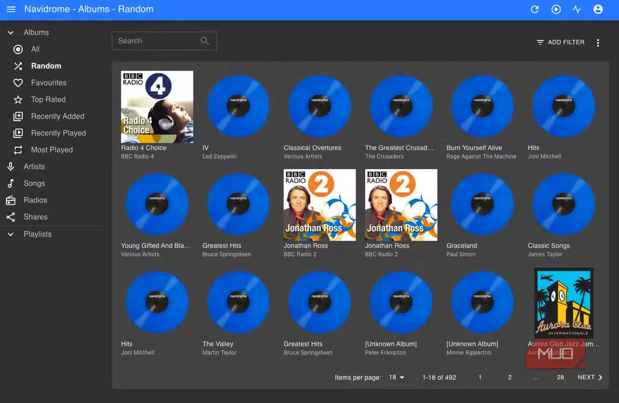
Task: Click the 'James Taylor' artist name
Action: pyautogui.click(x=545, y=254)
